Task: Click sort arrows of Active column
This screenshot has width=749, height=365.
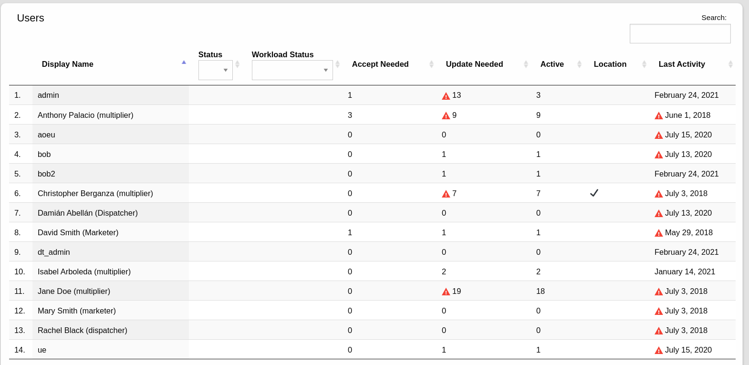Action: pyautogui.click(x=579, y=64)
